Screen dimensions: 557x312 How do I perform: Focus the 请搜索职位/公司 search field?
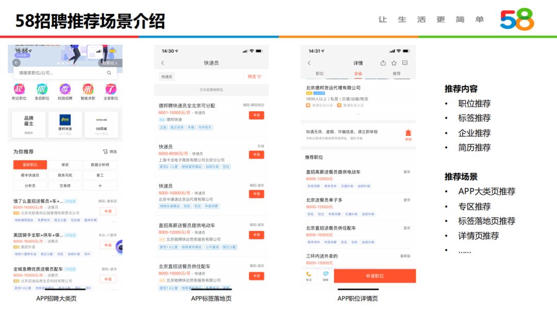point(65,73)
